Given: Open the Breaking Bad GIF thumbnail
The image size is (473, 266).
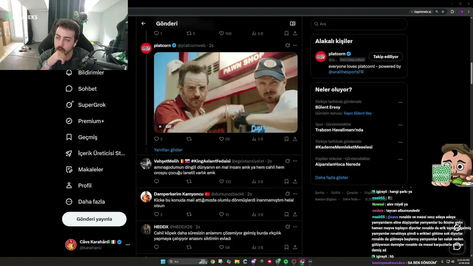Looking at the screenshot, I should (x=226, y=92).
